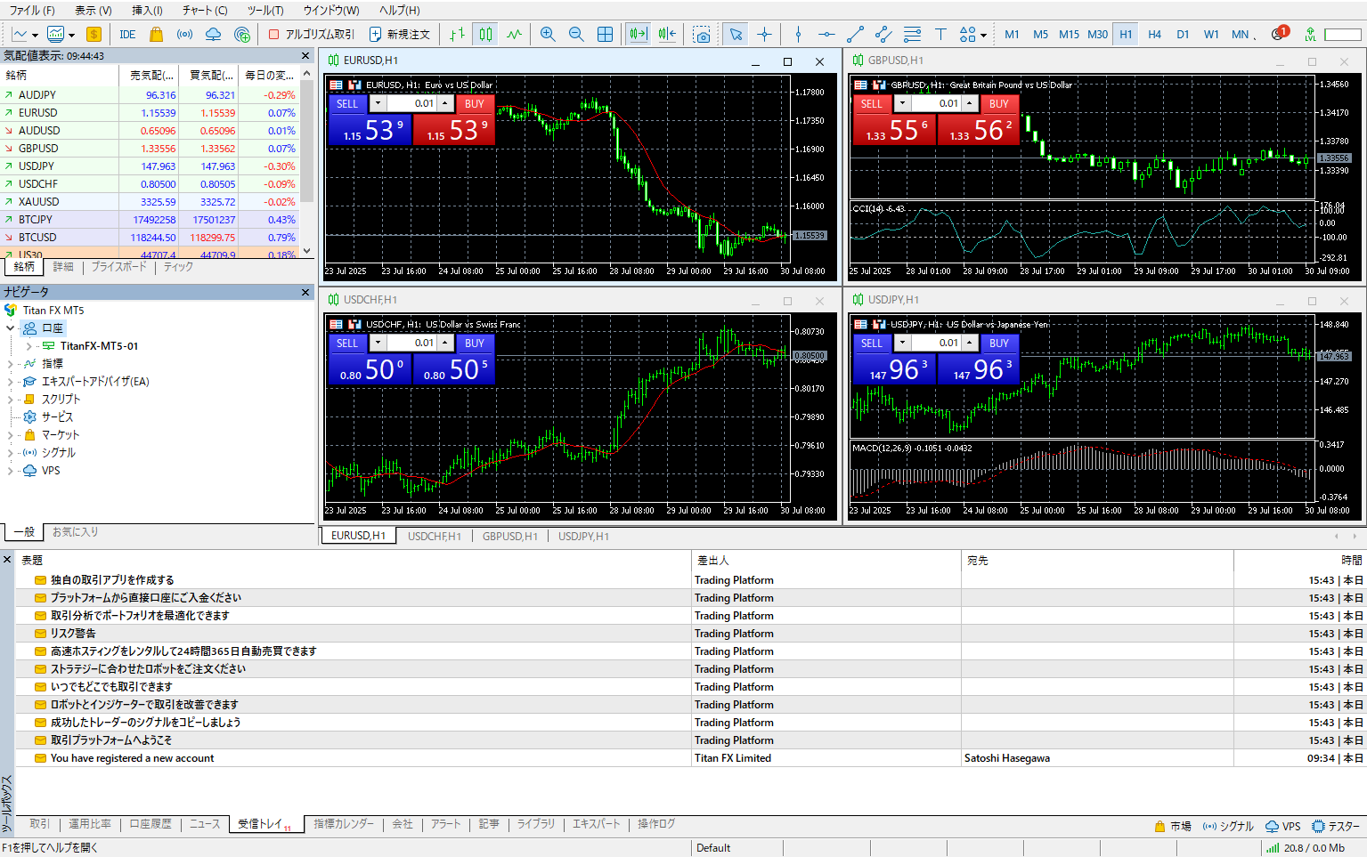1367x857 pixels.
Task: Take a chart screenshot with camera icon
Action: pos(703,35)
